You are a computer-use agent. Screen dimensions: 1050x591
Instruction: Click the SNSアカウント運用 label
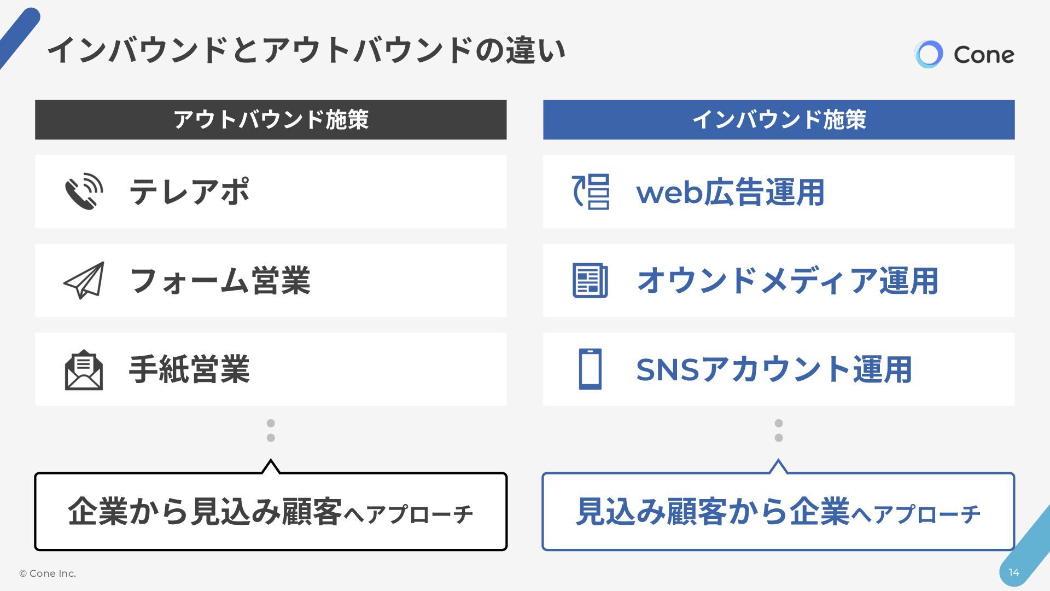(x=774, y=369)
